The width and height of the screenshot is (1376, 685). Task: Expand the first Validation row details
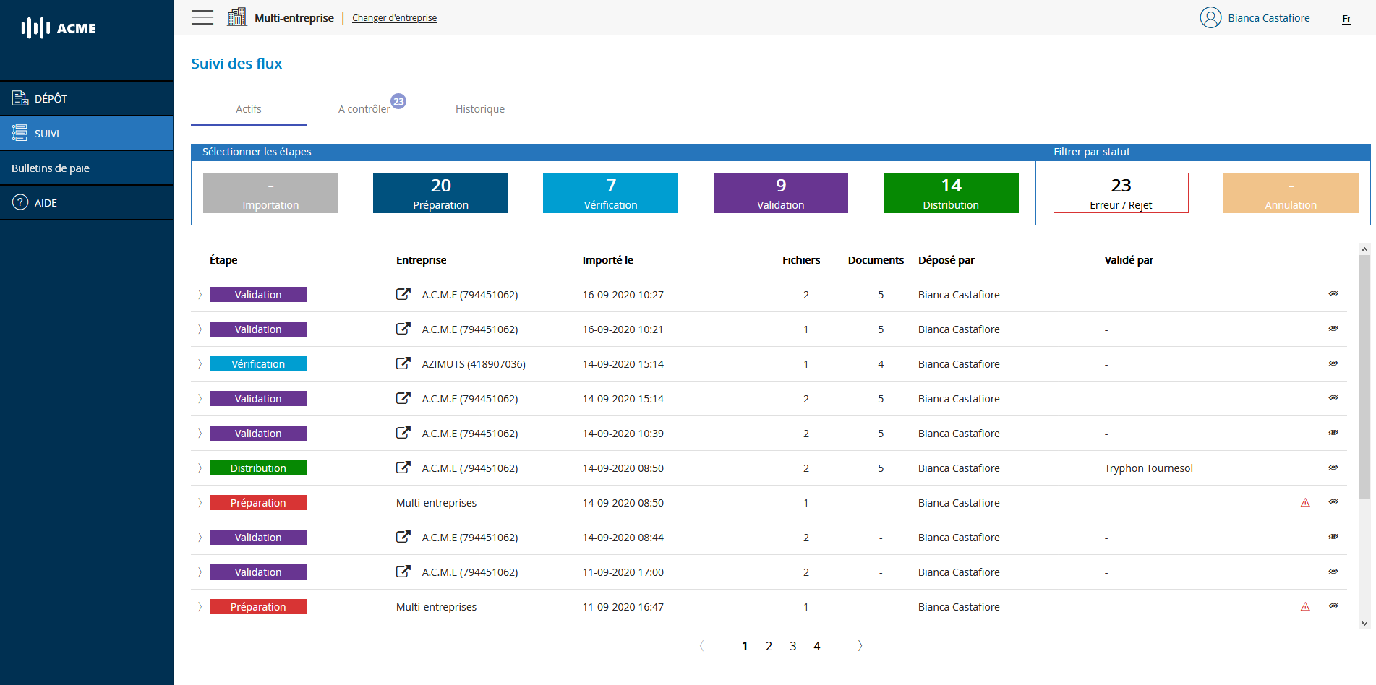coord(200,294)
